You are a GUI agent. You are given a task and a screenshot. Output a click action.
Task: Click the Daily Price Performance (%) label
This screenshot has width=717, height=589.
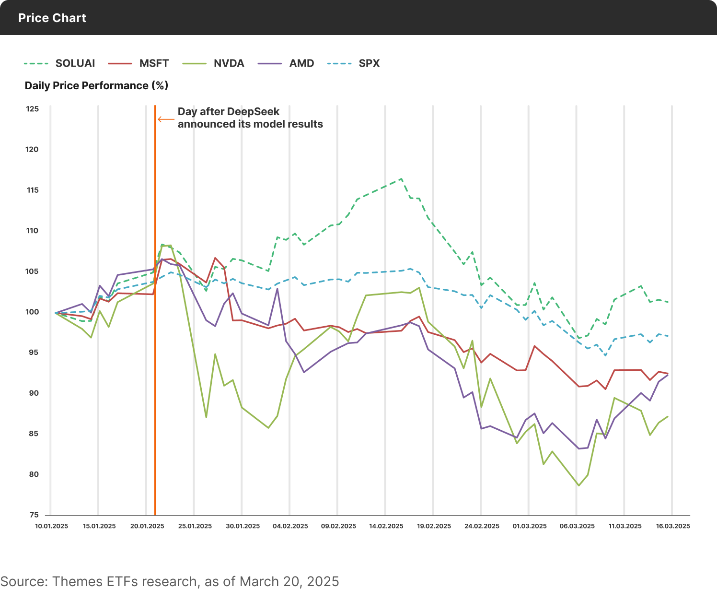tap(96, 85)
